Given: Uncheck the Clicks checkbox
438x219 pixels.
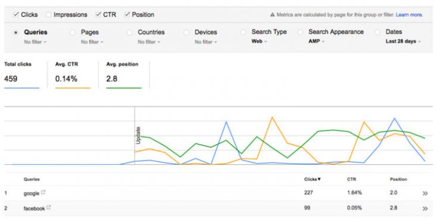Looking at the screenshot, I should pos(16,14).
